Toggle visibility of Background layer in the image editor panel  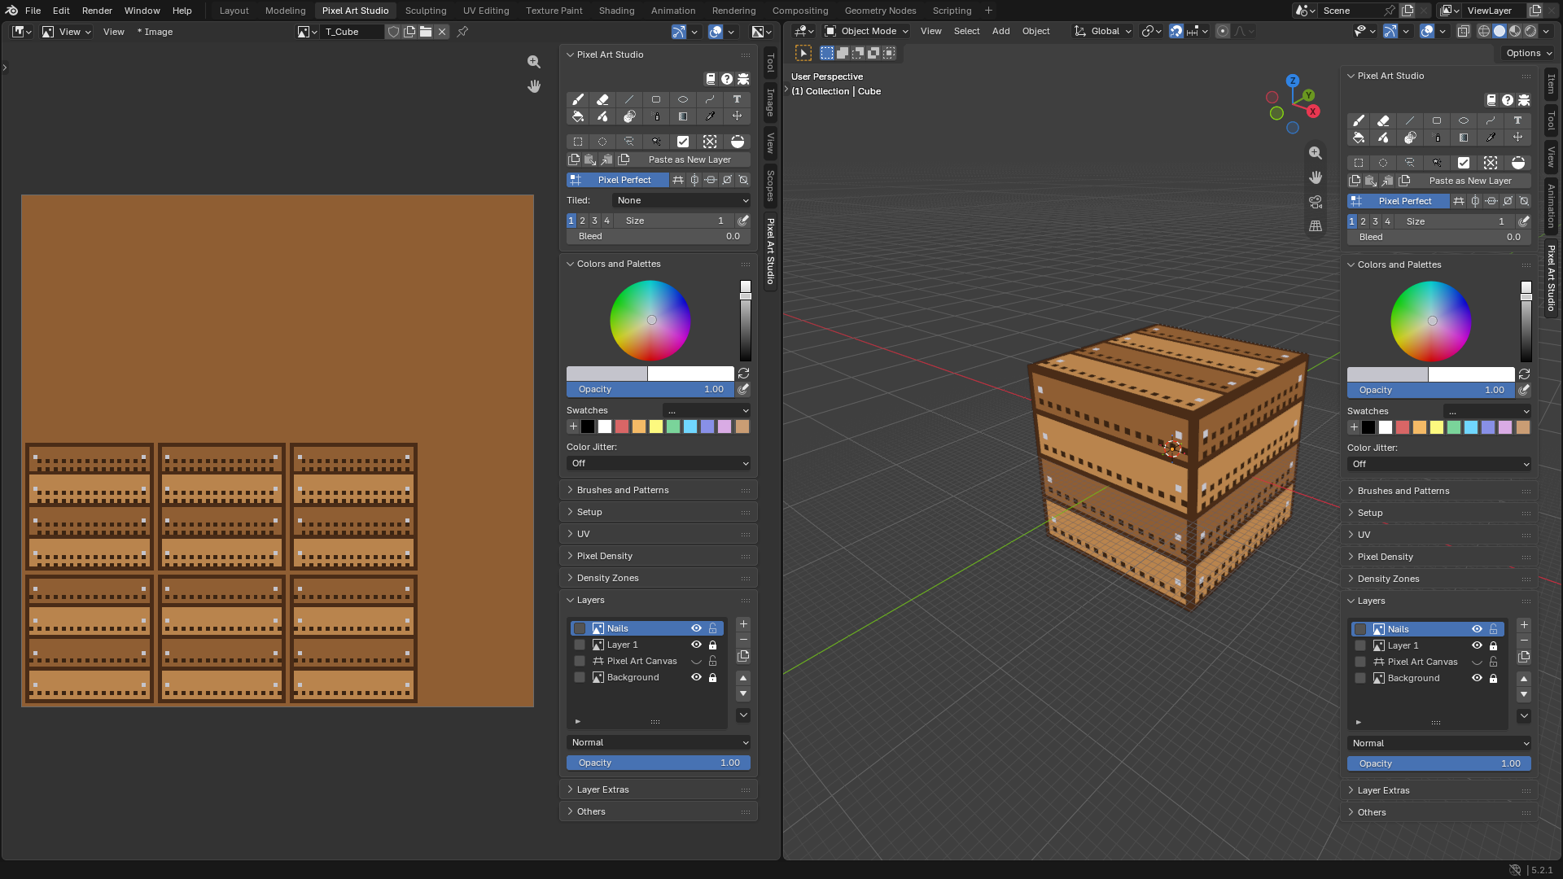pyautogui.click(x=696, y=677)
